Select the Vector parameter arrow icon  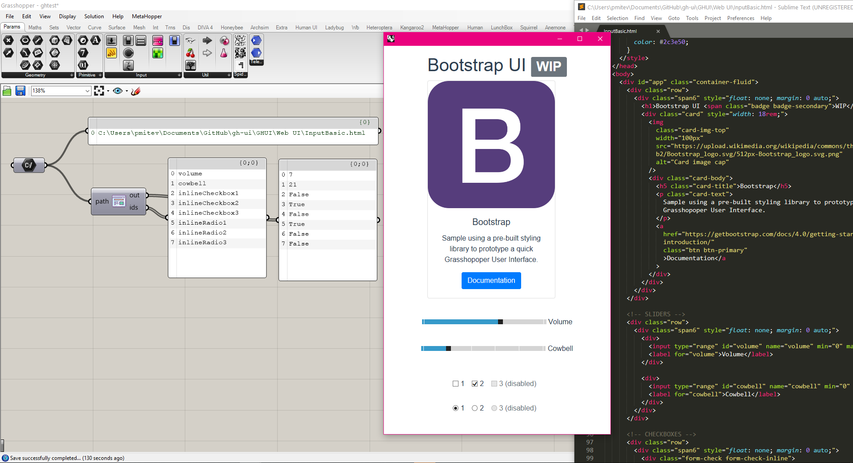8,53
